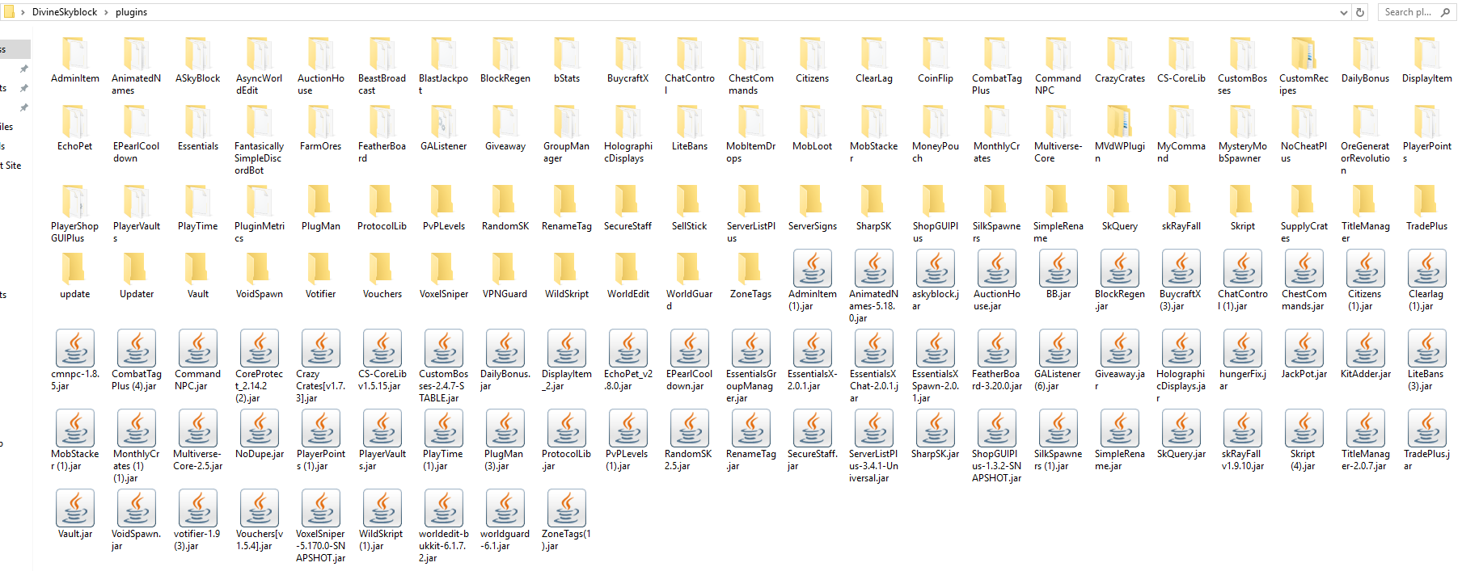The width and height of the screenshot is (1462, 571).
Task: Refresh the plugins folder view
Action: [x=1360, y=12]
